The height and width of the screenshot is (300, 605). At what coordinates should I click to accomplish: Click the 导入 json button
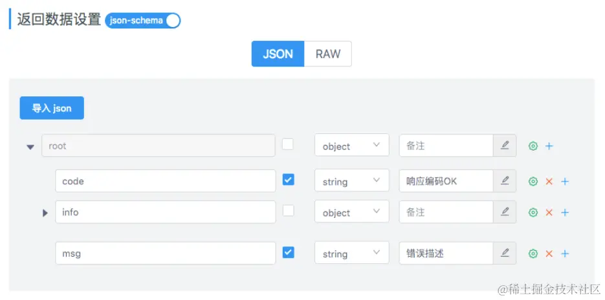[52, 108]
